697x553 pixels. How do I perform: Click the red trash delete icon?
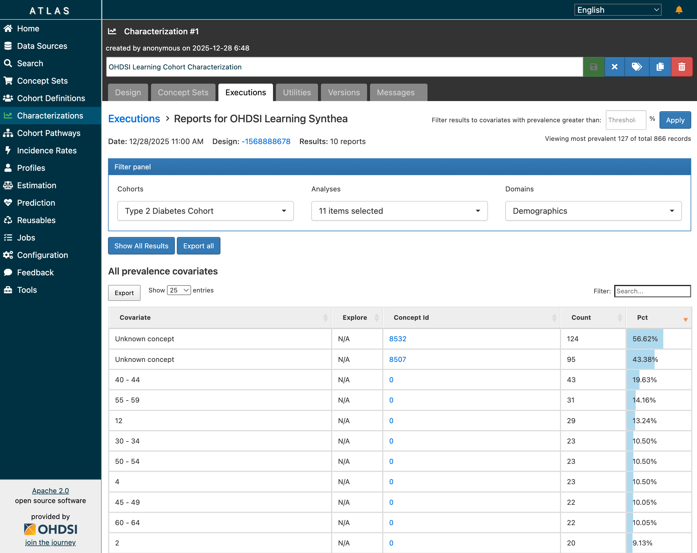pyautogui.click(x=682, y=67)
